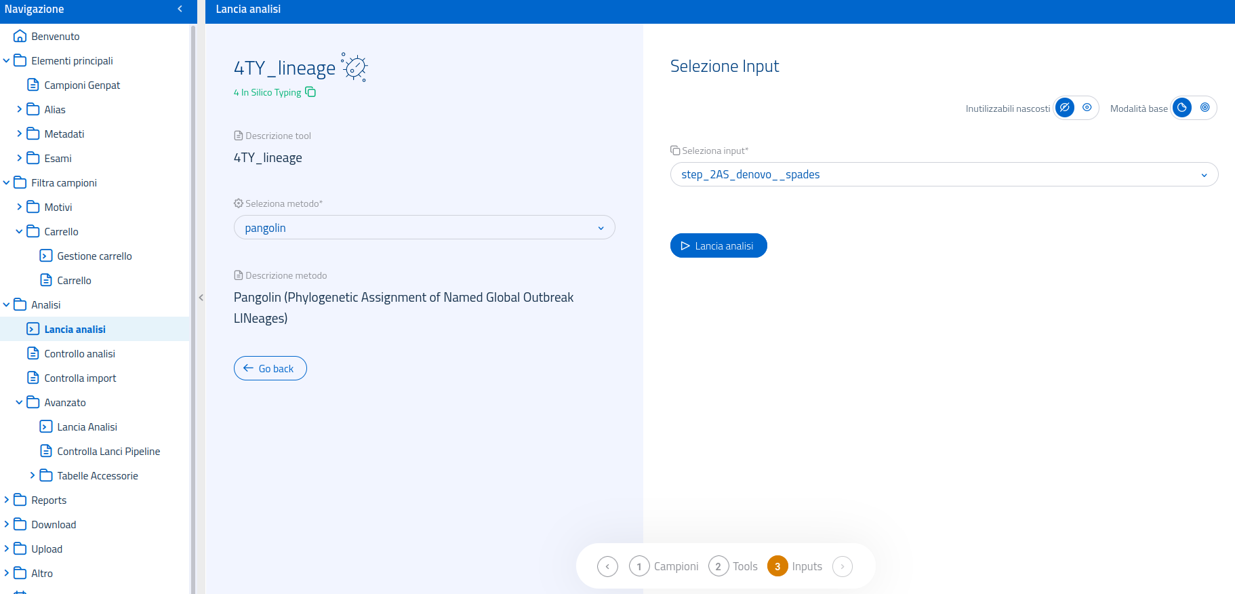
Task: Open the Seleziona metodo pangolin dropdown
Action: (424, 228)
